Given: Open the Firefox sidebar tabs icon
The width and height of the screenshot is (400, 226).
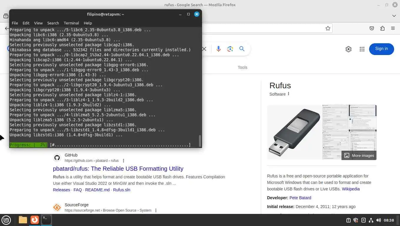Looking at the screenshot, I should pyautogui.click(x=6, y=16).
